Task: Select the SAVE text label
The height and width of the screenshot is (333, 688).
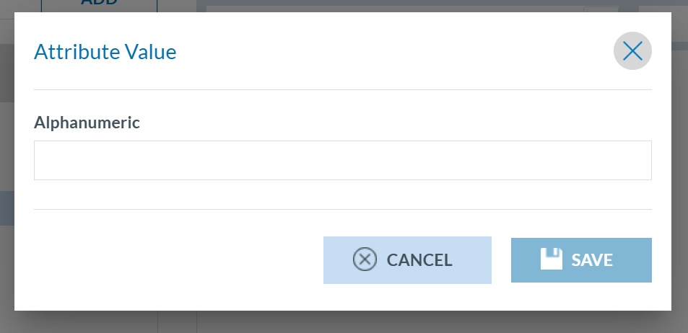Action: coord(592,260)
